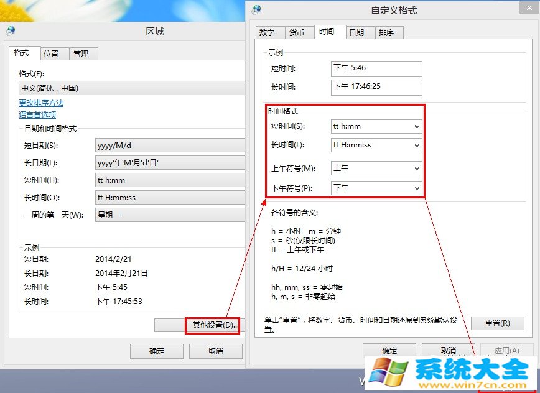Expand the 下午符号(P) dropdown arrow
Image resolution: width=540 pixels, height=393 pixels.
[x=417, y=188]
